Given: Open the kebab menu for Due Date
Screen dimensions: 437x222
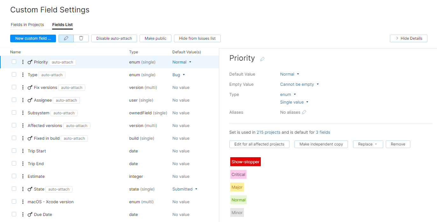Looking at the screenshot, I should click(x=23, y=214).
